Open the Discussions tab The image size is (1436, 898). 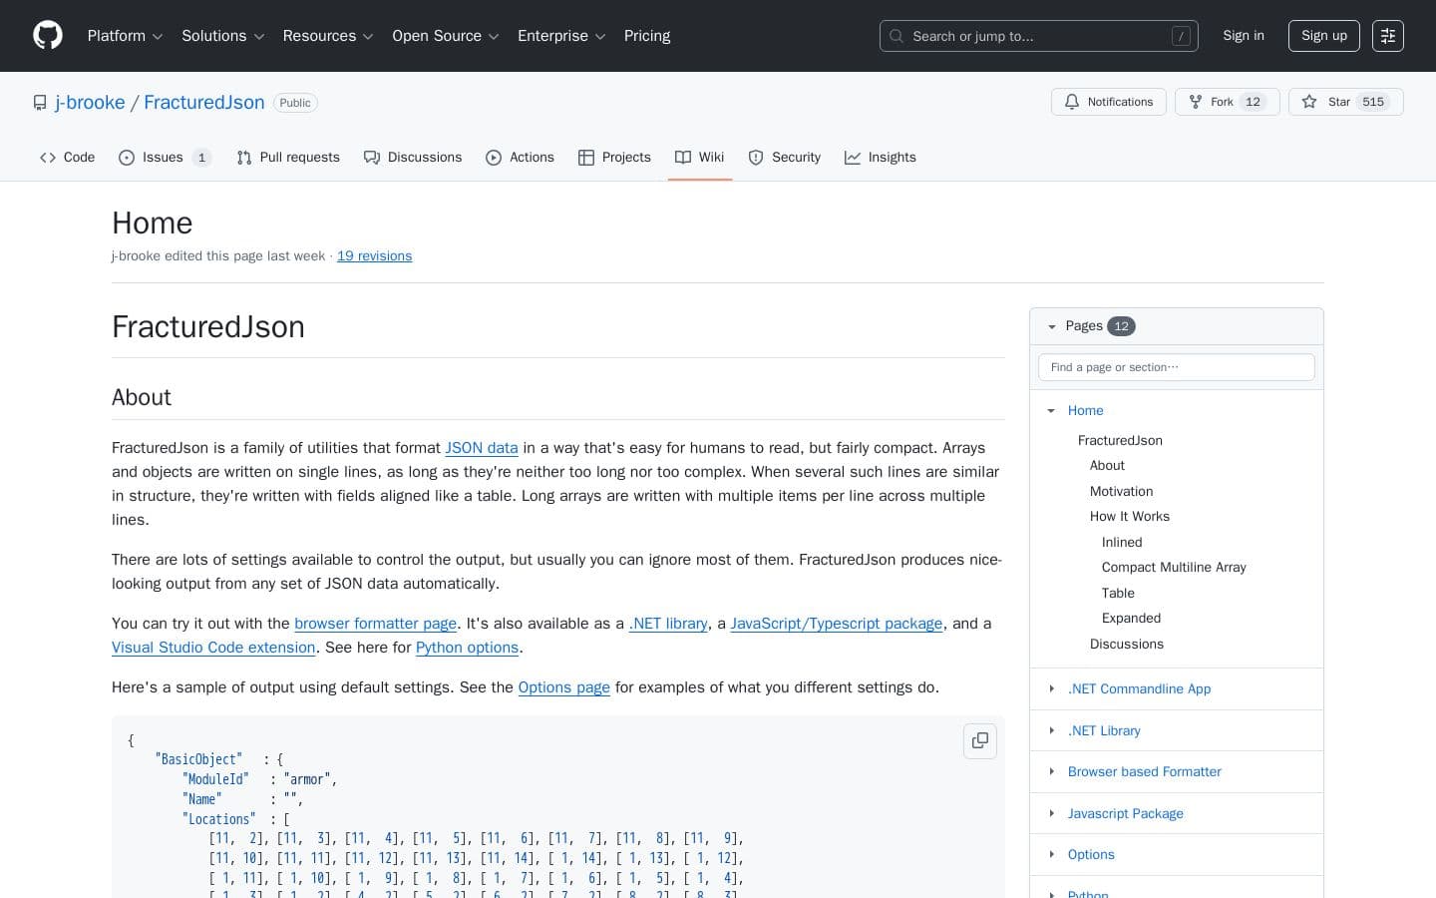[413, 158]
